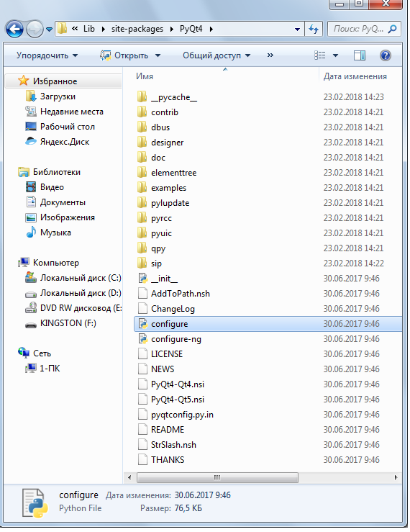The image size is (410, 532).
Task: Select the 'NEWS' file
Action: tap(163, 369)
